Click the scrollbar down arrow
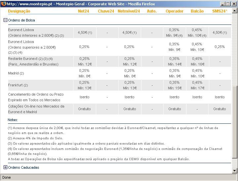 point(234,171)
